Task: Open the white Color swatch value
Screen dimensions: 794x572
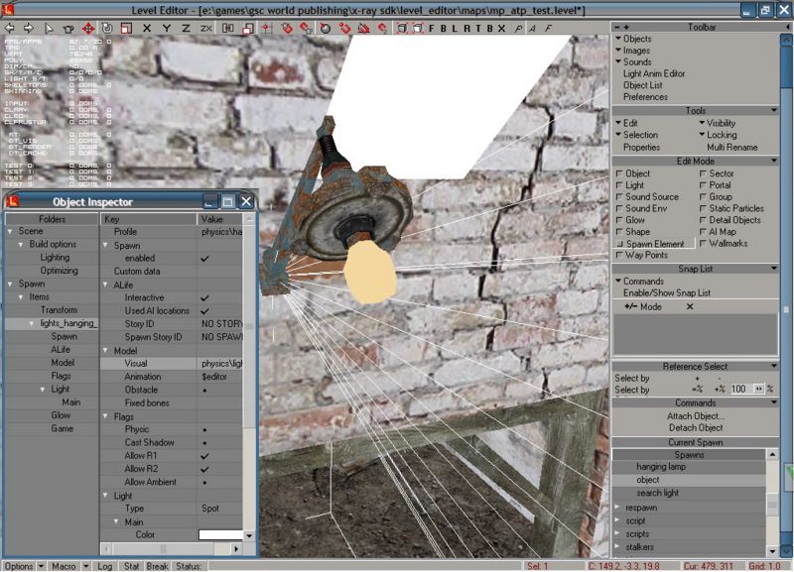Action: tap(220, 534)
